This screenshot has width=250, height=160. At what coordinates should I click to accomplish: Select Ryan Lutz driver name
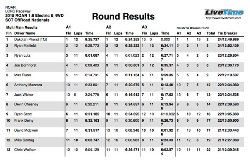pos(22,55)
